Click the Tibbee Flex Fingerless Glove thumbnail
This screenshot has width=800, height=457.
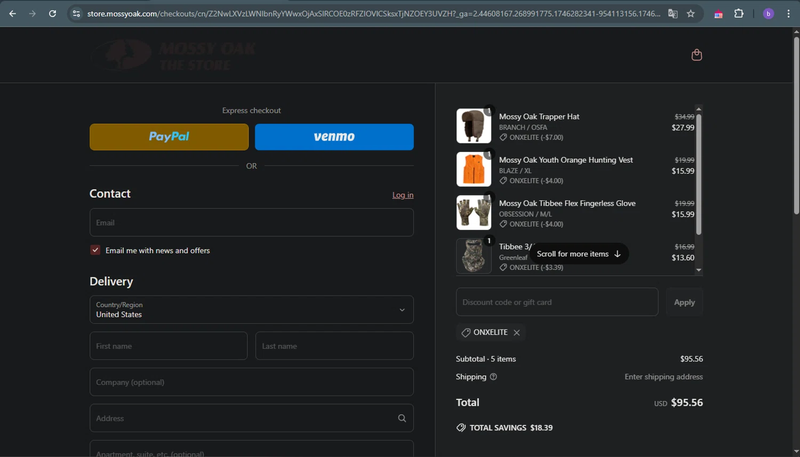474,212
